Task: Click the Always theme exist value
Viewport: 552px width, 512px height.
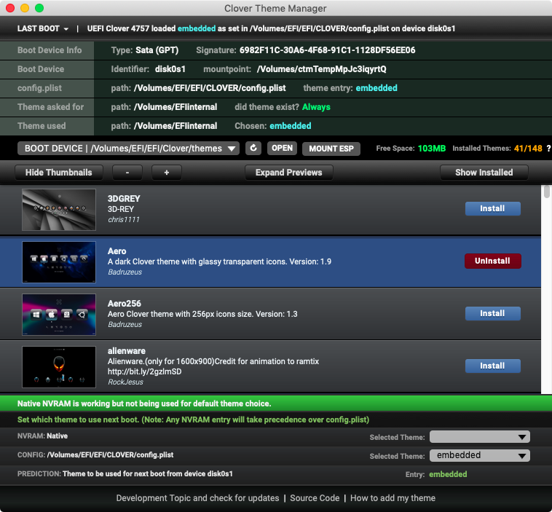Action: point(316,107)
